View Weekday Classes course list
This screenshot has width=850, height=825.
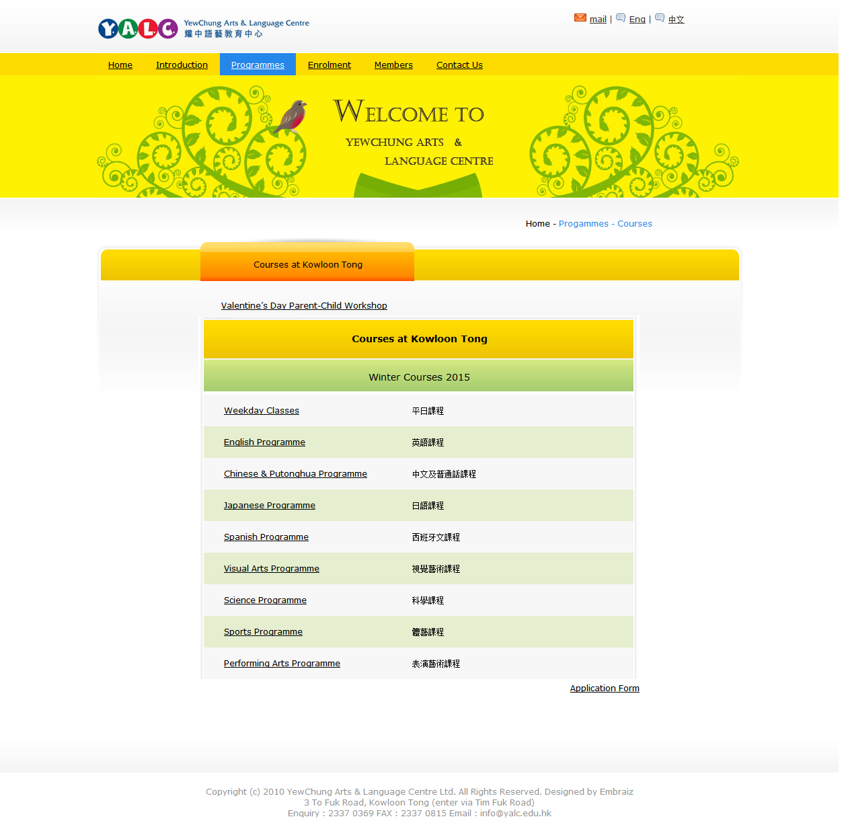pyautogui.click(x=262, y=411)
